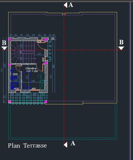Click the "85" dimension beside the pergola
This screenshot has width=133, height=160.
(x=5, y=97)
